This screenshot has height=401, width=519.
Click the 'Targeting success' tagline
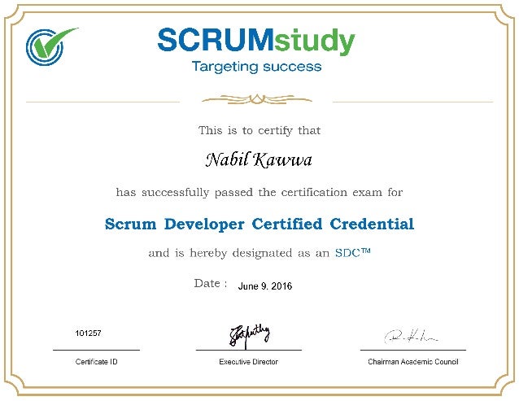256,67
